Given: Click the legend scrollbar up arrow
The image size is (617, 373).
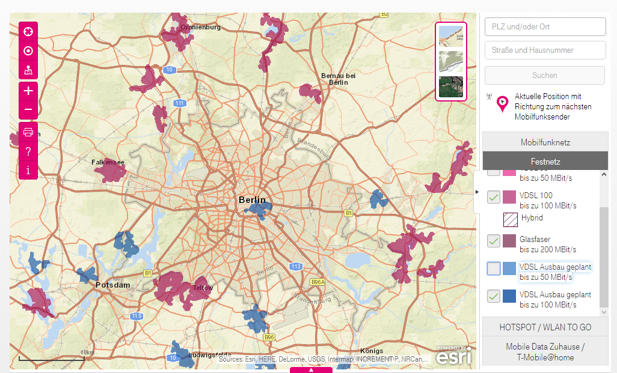Looking at the screenshot, I should [604, 175].
